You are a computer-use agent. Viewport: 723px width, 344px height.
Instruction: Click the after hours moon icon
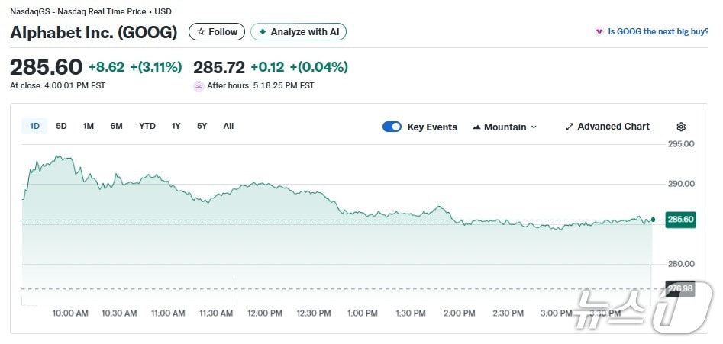[x=199, y=86]
